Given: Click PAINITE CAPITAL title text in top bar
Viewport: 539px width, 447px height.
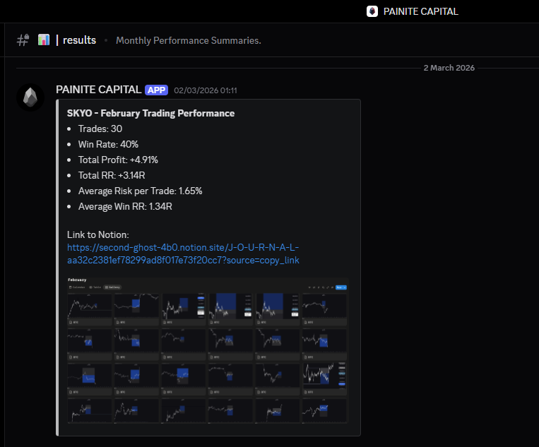Looking at the screenshot, I should [x=421, y=12].
